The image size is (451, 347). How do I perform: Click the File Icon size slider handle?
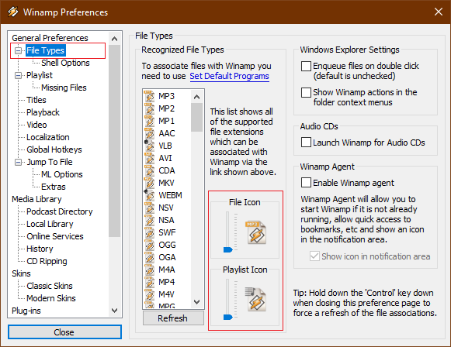coord(227,249)
